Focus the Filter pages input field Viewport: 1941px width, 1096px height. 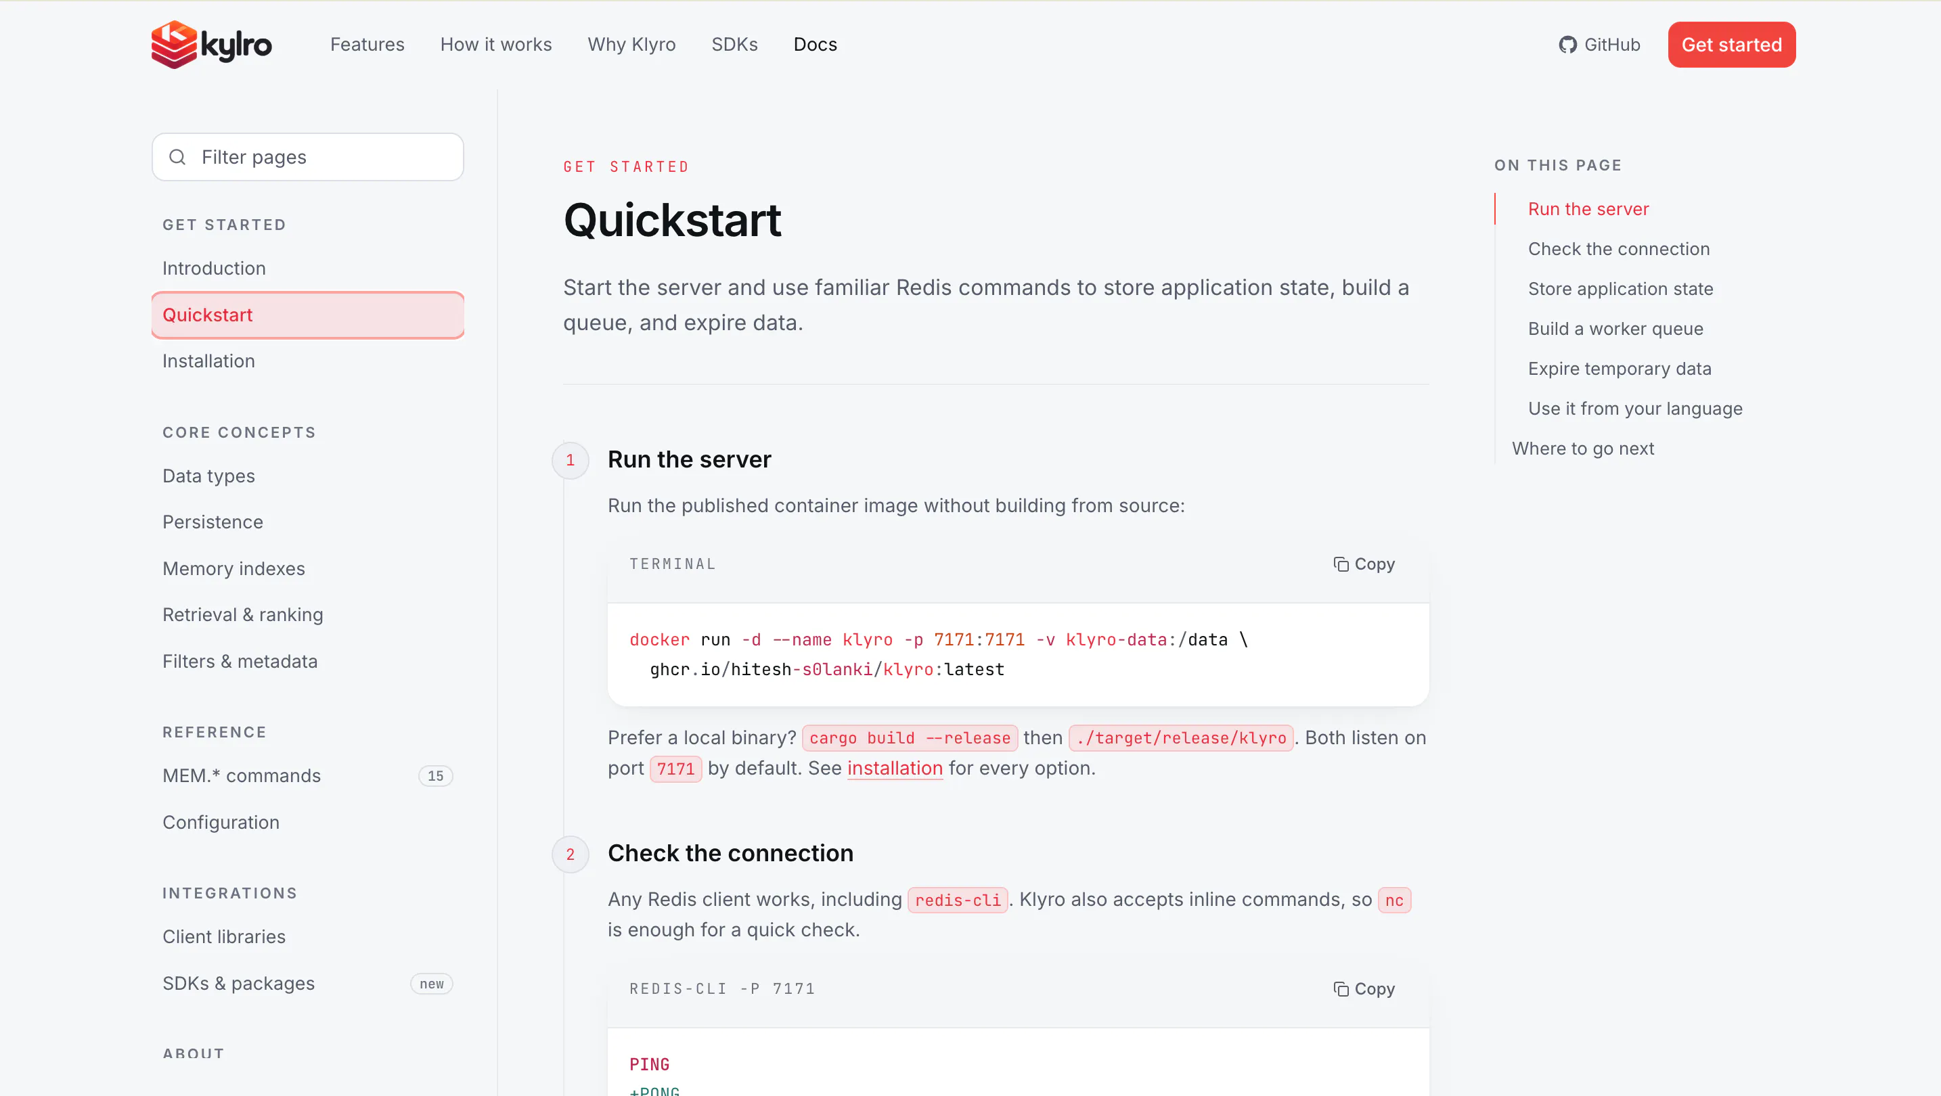point(307,157)
